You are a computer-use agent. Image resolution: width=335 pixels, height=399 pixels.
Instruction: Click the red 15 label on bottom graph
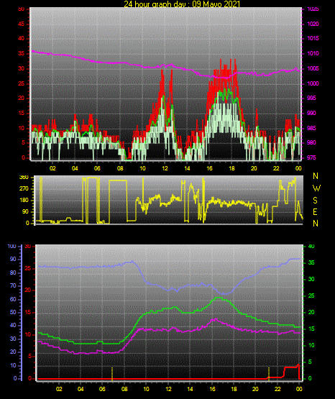(28, 312)
